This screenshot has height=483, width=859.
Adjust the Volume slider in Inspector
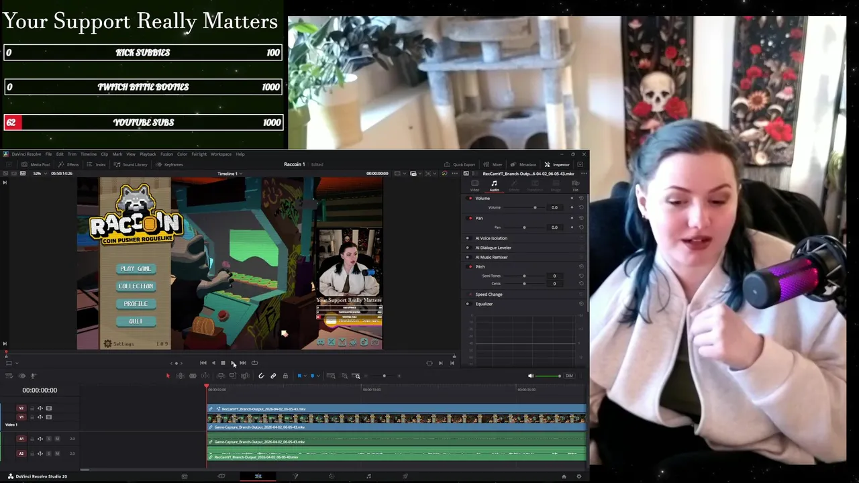point(535,208)
